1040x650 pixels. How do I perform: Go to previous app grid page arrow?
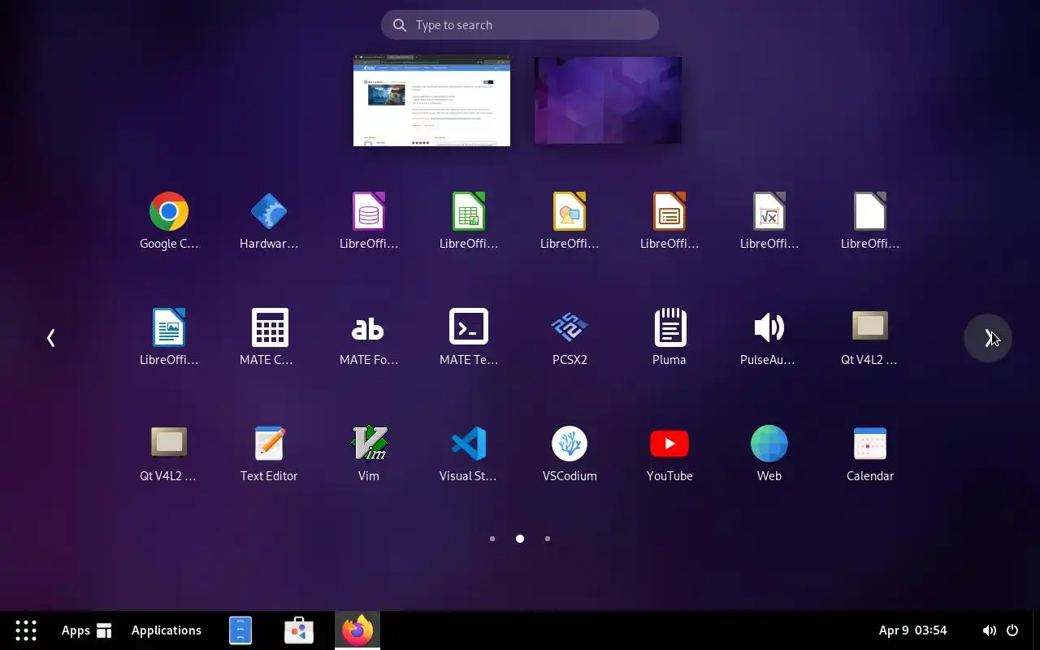click(x=51, y=338)
